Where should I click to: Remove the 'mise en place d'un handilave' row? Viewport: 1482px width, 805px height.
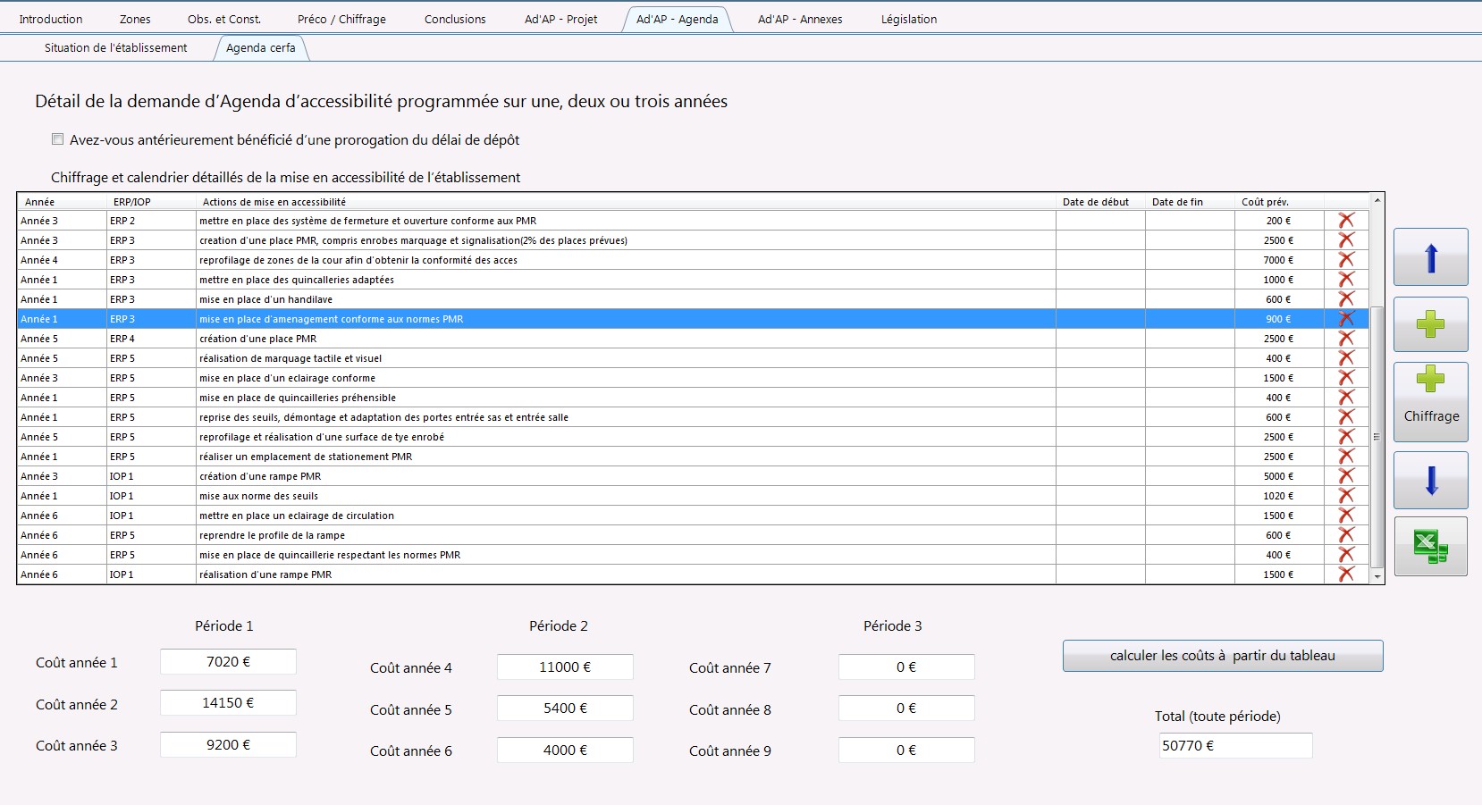pos(1346,299)
